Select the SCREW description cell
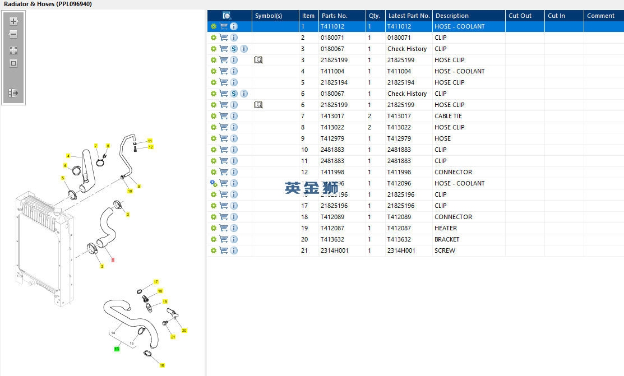Image resolution: width=624 pixels, height=376 pixels. [445, 250]
